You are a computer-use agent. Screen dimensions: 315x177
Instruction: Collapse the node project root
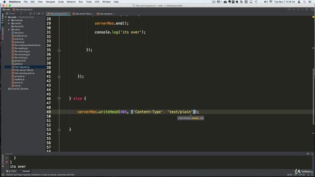(x=5, y=17)
